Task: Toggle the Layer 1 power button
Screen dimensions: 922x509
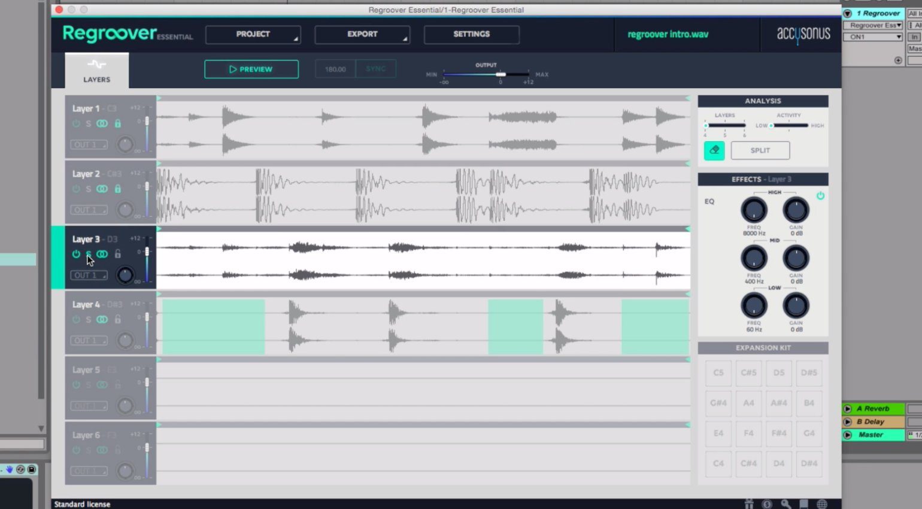Action: 76,123
